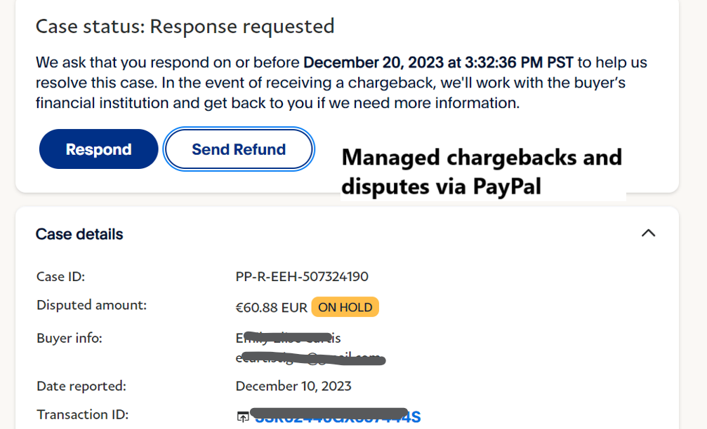Click the redacted buyer name

point(288,339)
